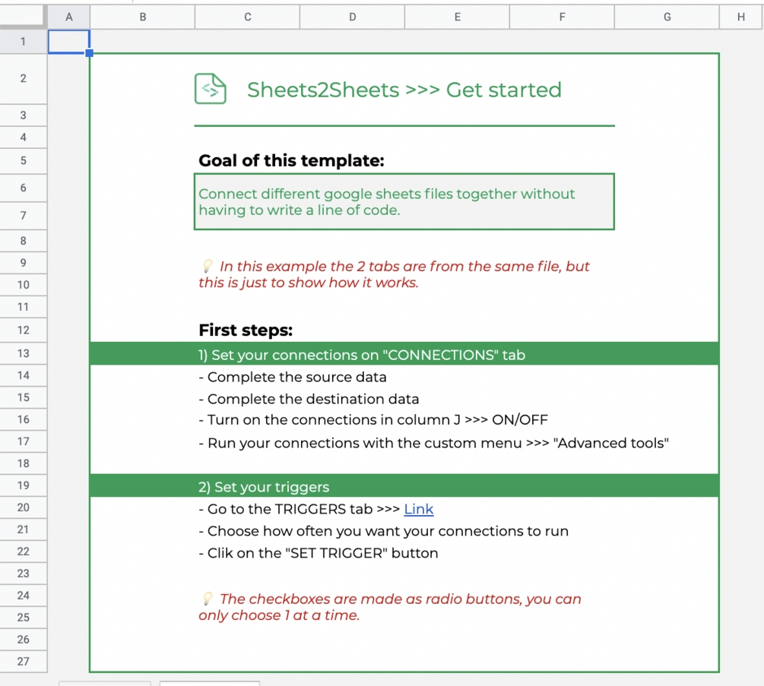This screenshot has width=764, height=686.
Task: Click the selected cell A1
Action: point(68,41)
